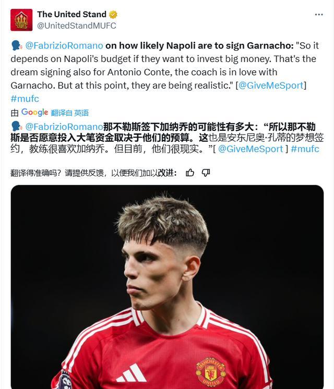
Task: Click The United Stand profile avatar
Action: tap(21, 20)
